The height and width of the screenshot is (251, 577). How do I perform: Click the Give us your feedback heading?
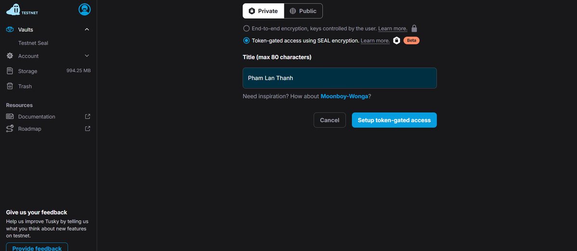coord(37,212)
